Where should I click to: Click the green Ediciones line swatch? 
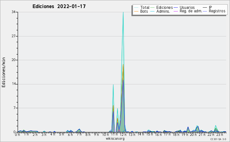pyautogui.click(x=153, y=8)
